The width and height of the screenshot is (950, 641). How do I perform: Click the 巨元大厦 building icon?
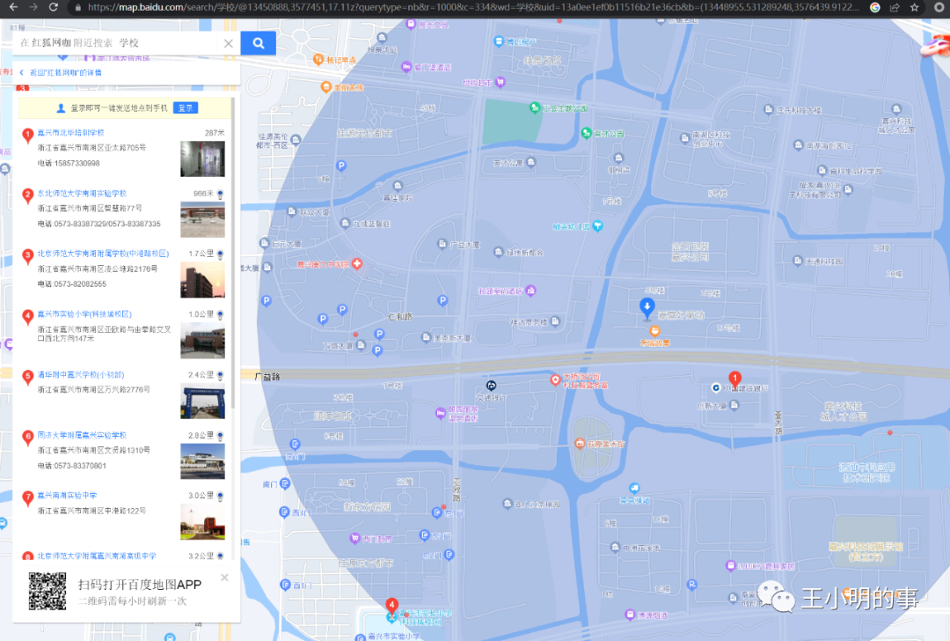265,243
